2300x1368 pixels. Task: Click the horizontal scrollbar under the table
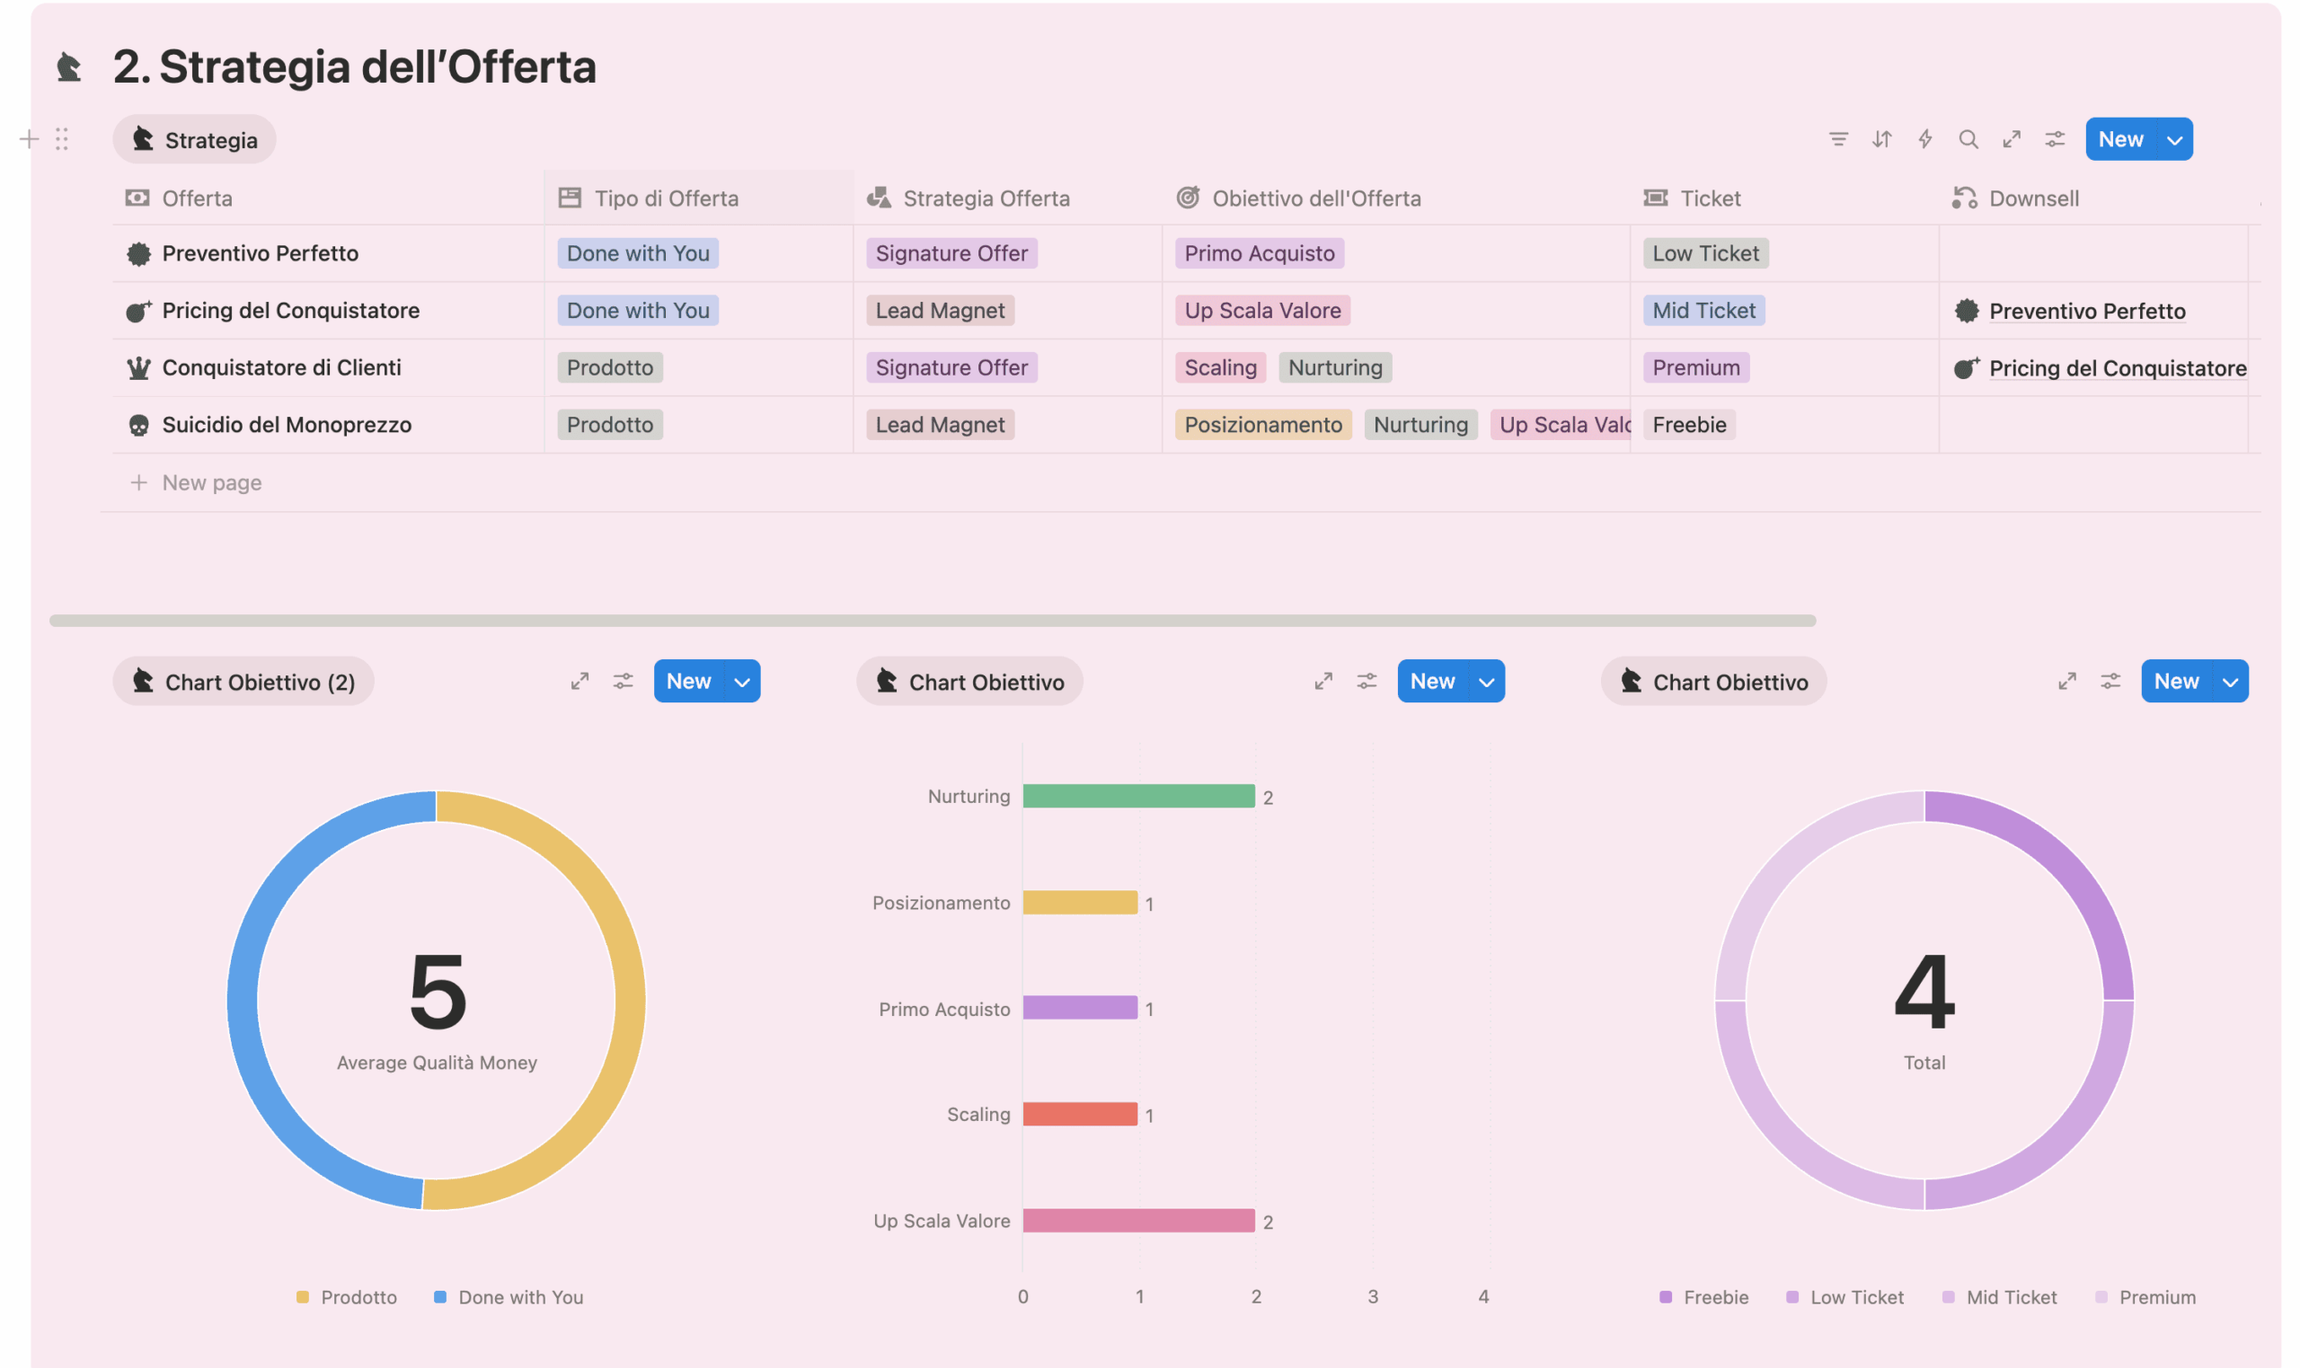pos(931,621)
